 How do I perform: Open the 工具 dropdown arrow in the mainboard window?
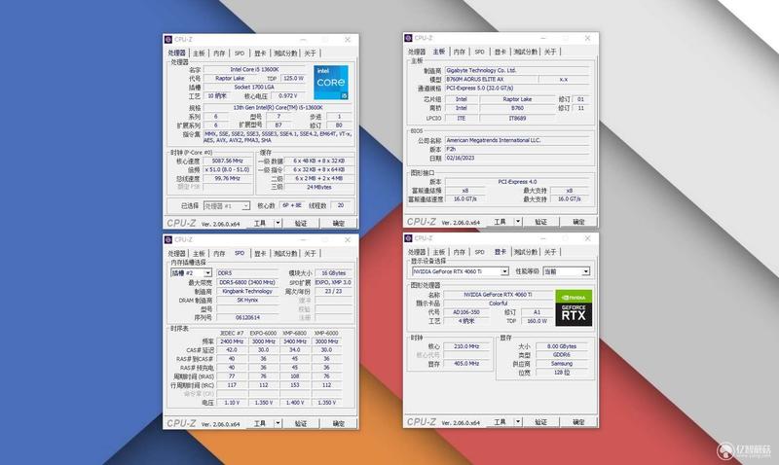click(518, 222)
